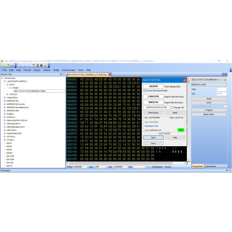Click the Read dump button
The image size is (232, 232).
click(154, 113)
